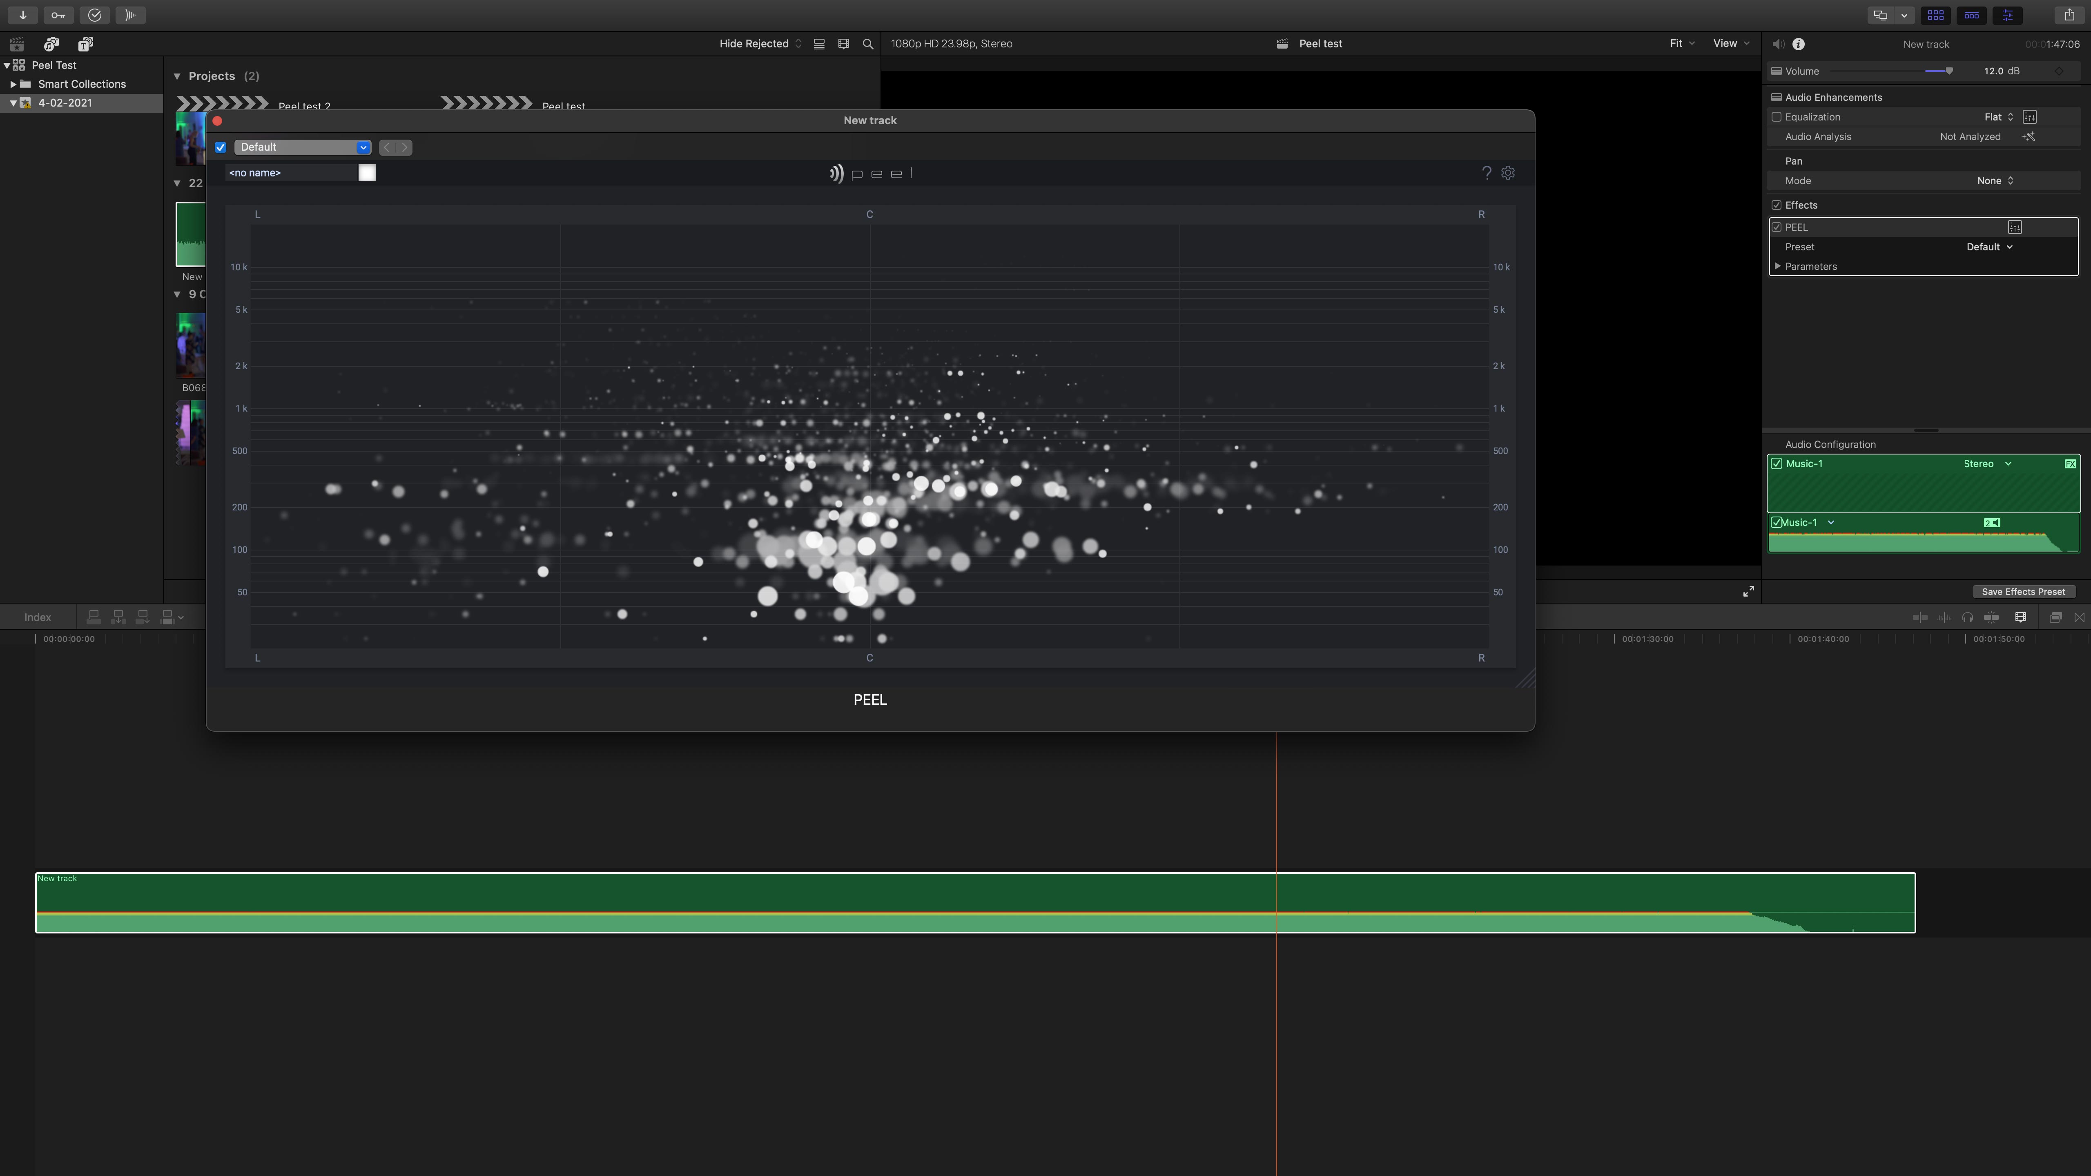Click the white color swatch in PEEL

click(x=367, y=173)
